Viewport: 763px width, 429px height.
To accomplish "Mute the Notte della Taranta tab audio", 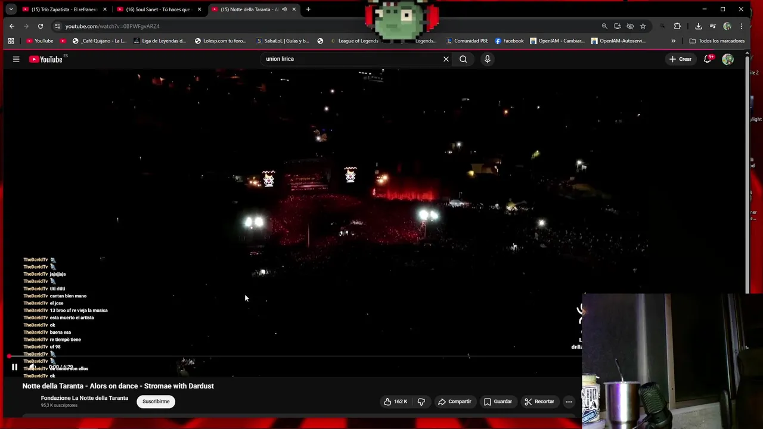I will [x=284, y=10].
